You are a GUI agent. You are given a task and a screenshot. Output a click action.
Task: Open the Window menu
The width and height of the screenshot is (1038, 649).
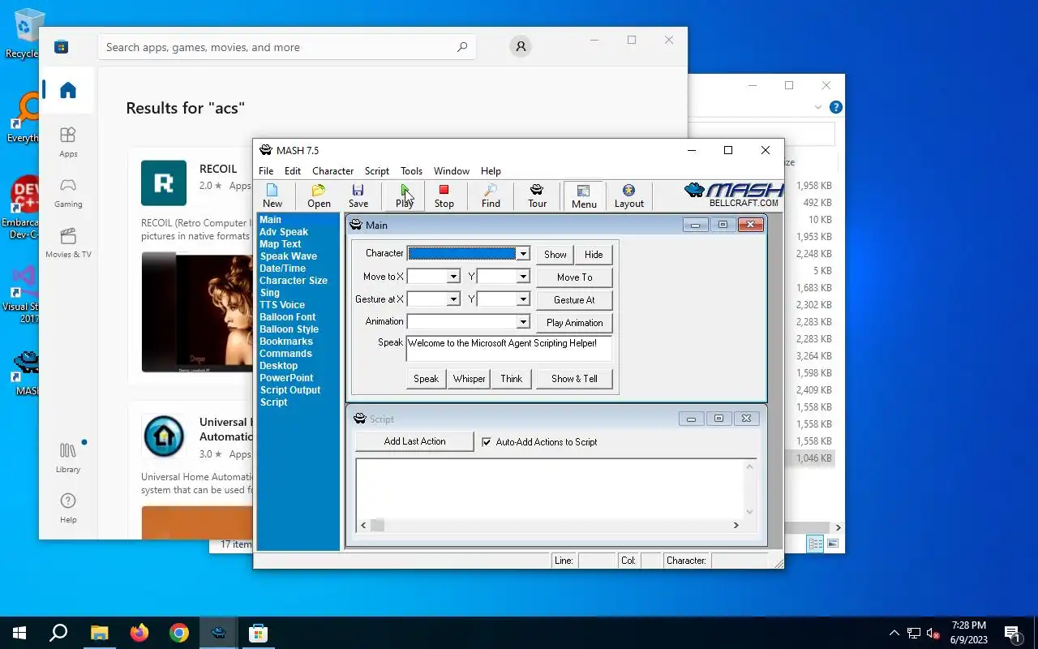pos(451,171)
